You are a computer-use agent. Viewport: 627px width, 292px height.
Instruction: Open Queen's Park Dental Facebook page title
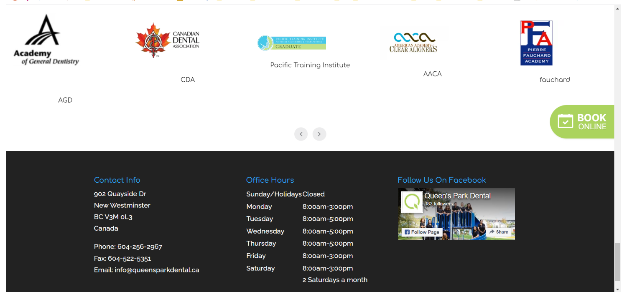458,196
